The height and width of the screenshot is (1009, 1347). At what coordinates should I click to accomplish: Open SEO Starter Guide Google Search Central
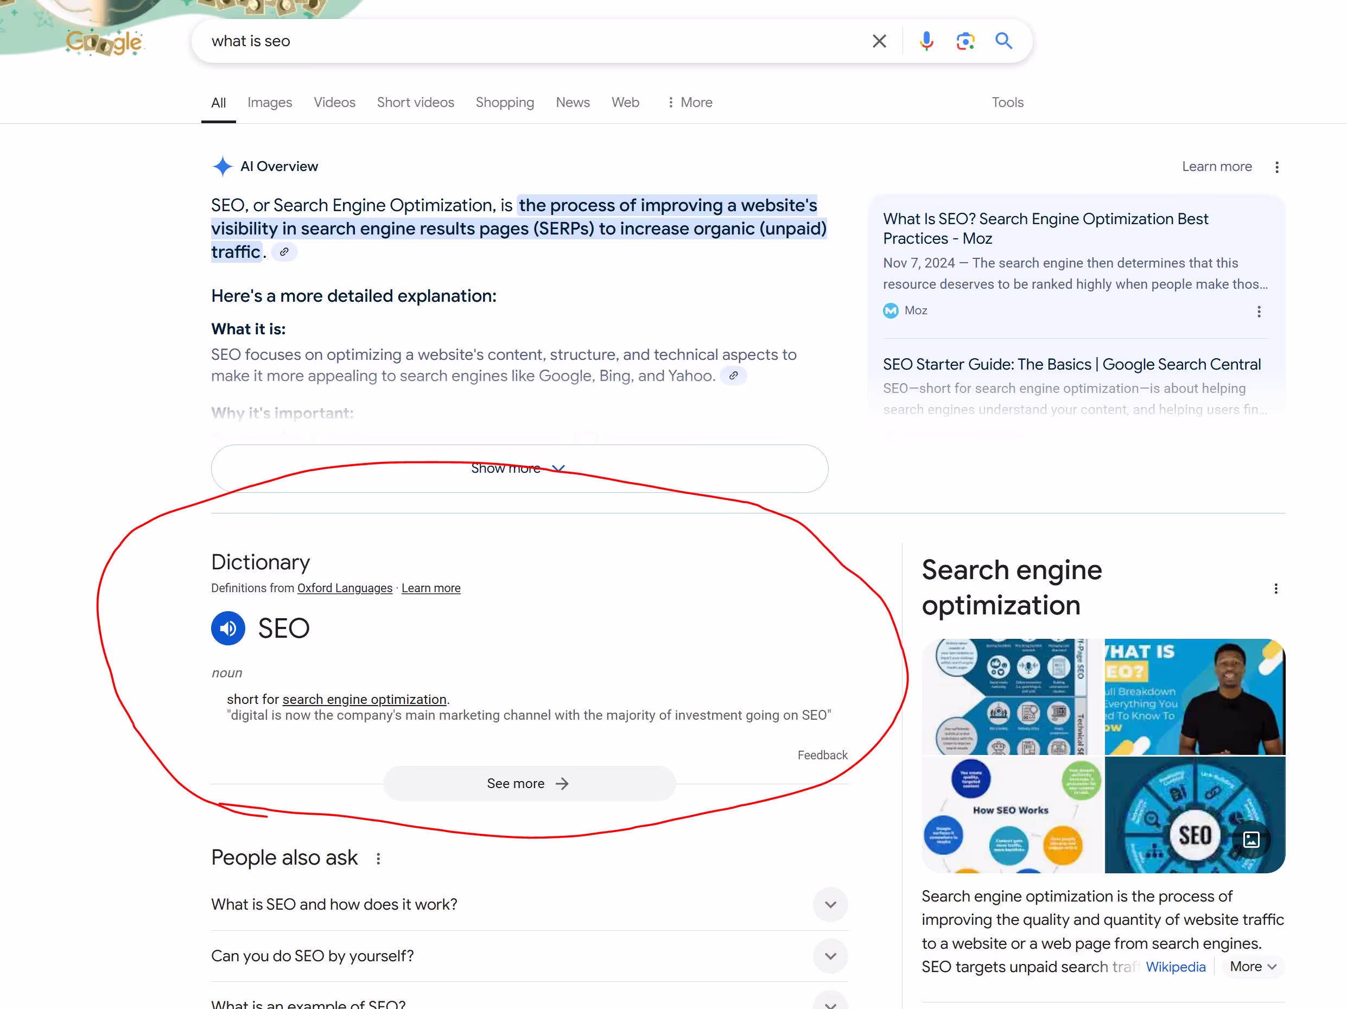click(x=1071, y=364)
